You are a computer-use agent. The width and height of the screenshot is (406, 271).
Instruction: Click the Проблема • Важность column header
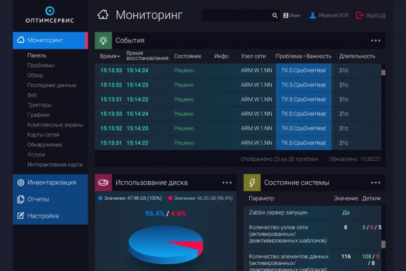[303, 56]
